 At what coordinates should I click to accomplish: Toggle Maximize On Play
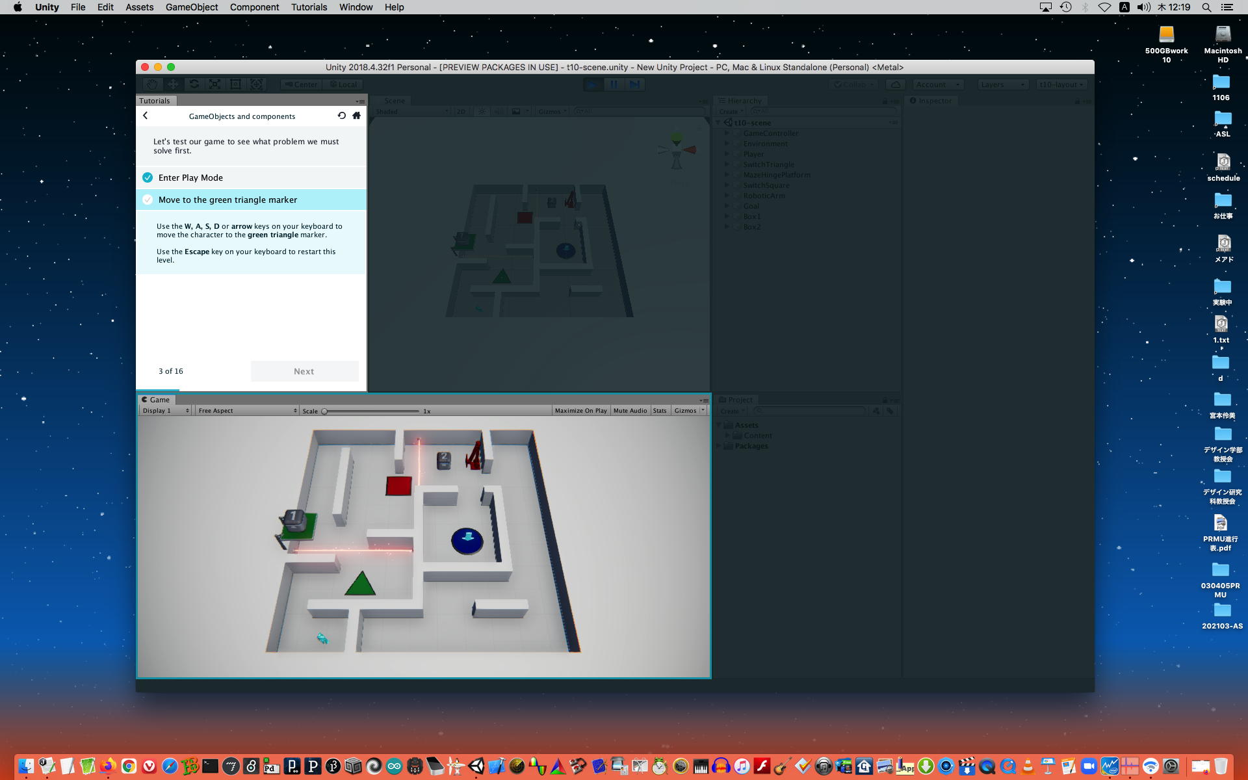coord(580,411)
